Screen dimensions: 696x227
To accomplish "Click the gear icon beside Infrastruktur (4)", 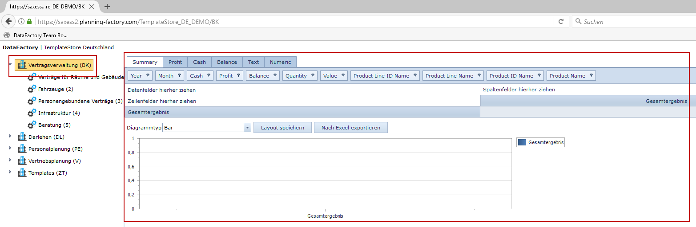I will [32, 113].
